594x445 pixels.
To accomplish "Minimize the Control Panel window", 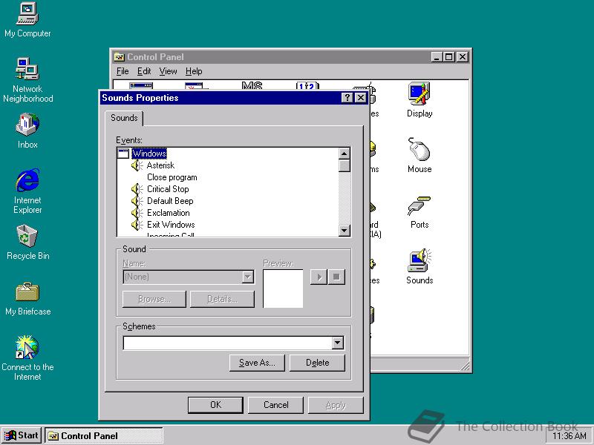I will pos(437,57).
